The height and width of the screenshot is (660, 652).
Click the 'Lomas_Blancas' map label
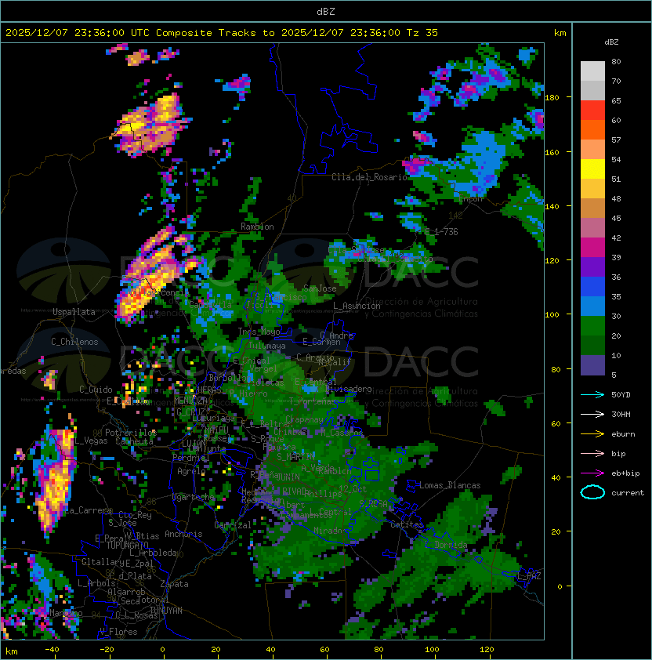pyautogui.click(x=450, y=485)
